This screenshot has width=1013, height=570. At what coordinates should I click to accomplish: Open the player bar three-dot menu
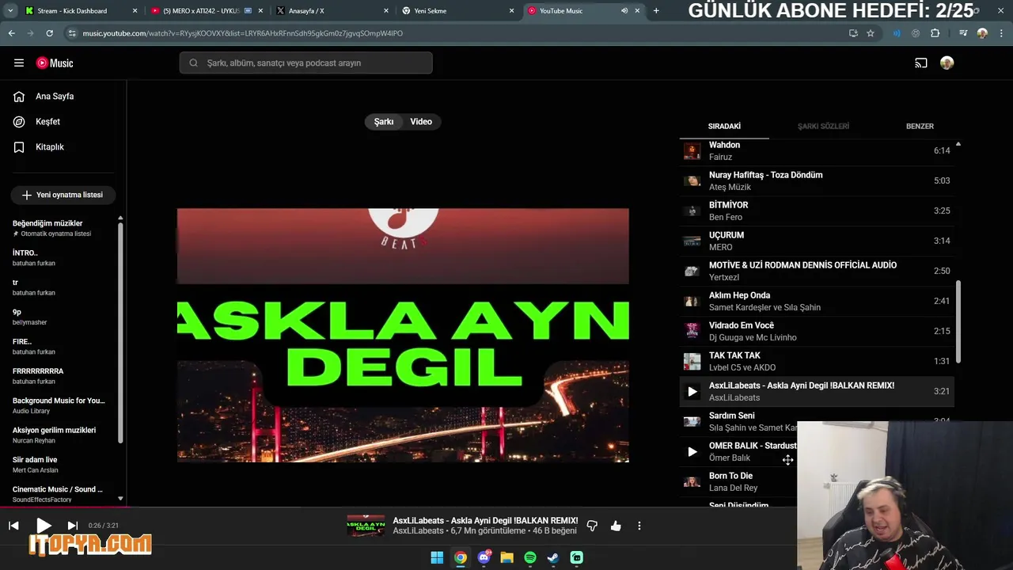point(639,526)
